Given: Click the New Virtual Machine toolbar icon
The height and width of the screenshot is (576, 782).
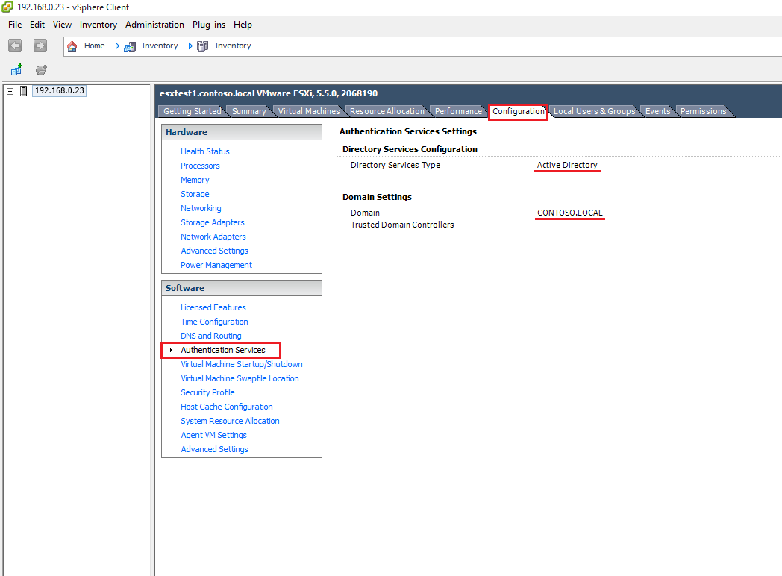Looking at the screenshot, I should (16, 70).
